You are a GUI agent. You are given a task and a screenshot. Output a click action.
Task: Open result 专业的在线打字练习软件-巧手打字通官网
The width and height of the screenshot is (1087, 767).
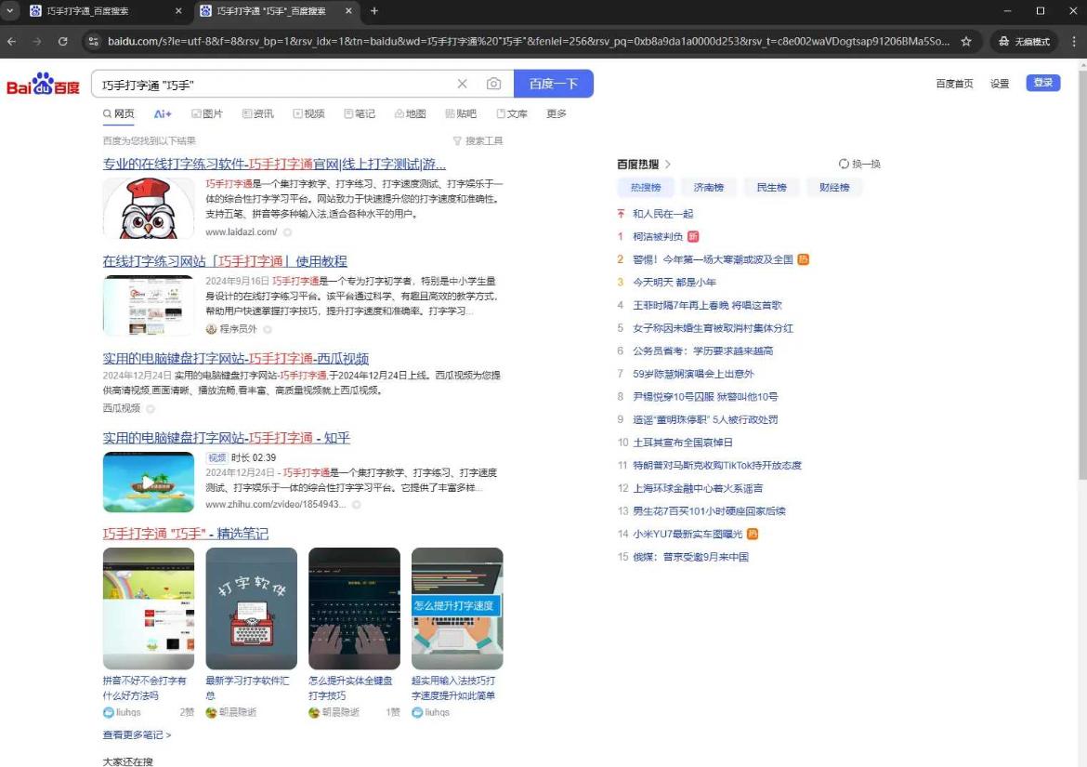274,165
